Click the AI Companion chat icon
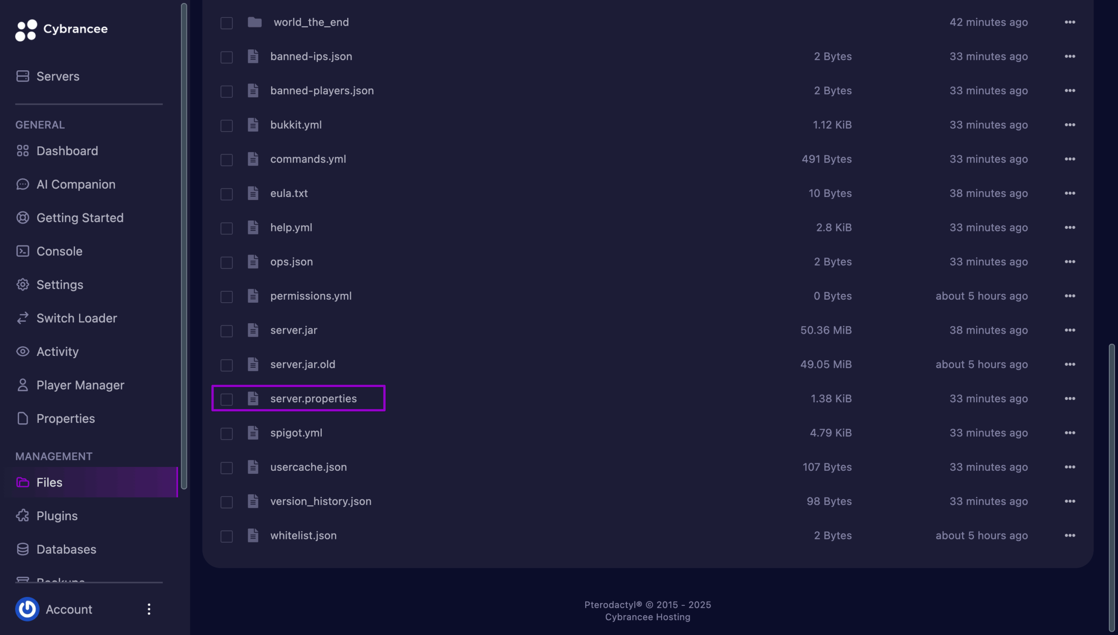Screen dimensions: 1118x635 tap(23, 184)
